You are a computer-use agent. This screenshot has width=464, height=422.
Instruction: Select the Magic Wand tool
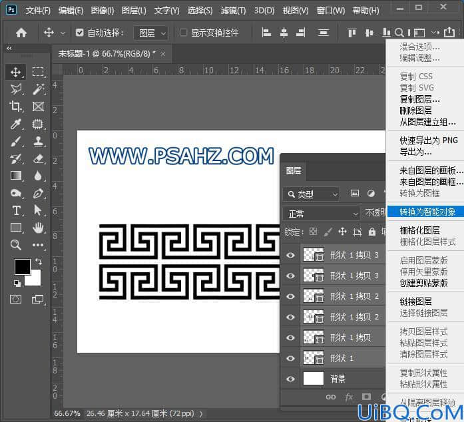pyautogui.click(x=38, y=89)
